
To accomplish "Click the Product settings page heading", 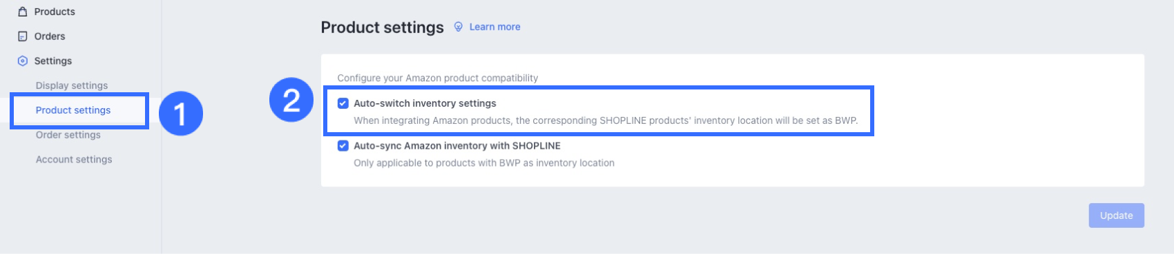I will click(x=382, y=28).
